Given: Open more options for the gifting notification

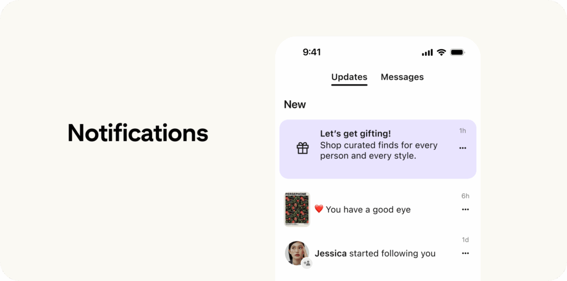Looking at the screenshot, I should click(463, 148).
